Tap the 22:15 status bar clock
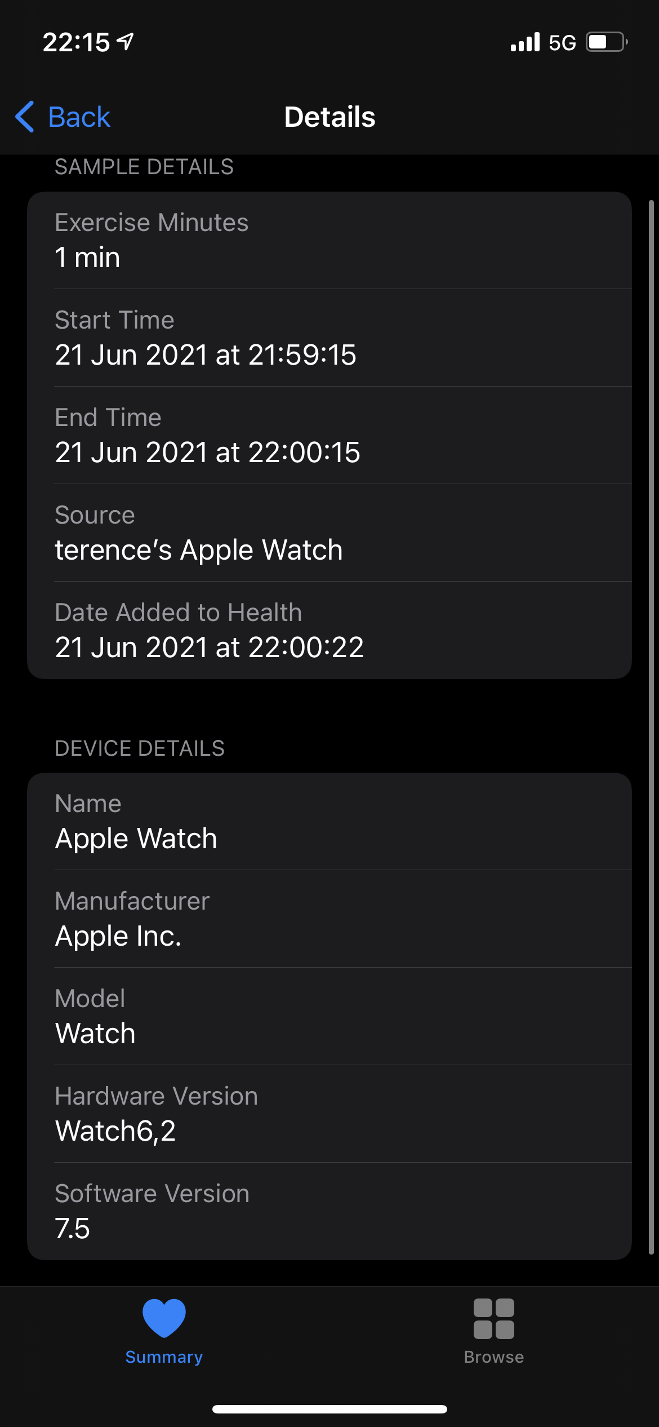 [x=76, y=42]
